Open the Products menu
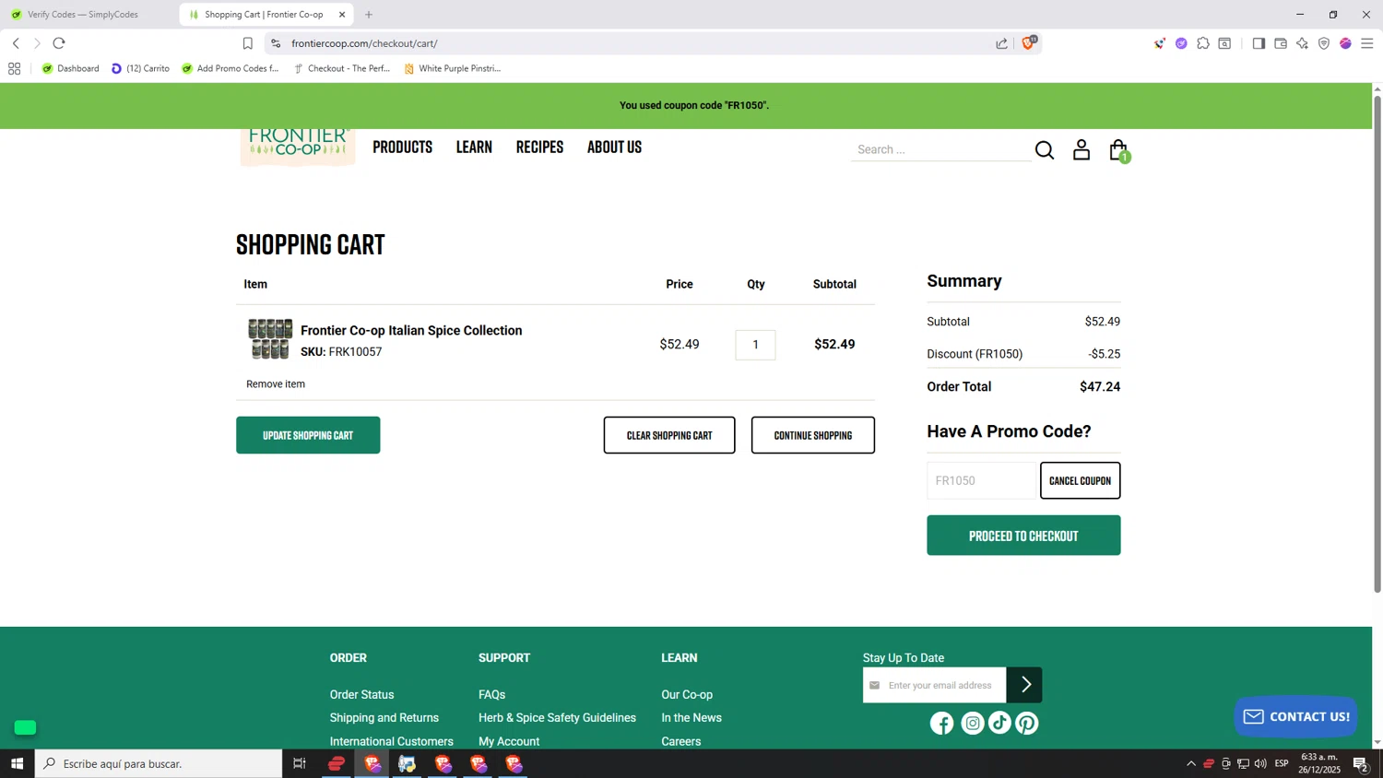Image resolution: width=1383 pixels, height=778 pixels. coord(403,147)
